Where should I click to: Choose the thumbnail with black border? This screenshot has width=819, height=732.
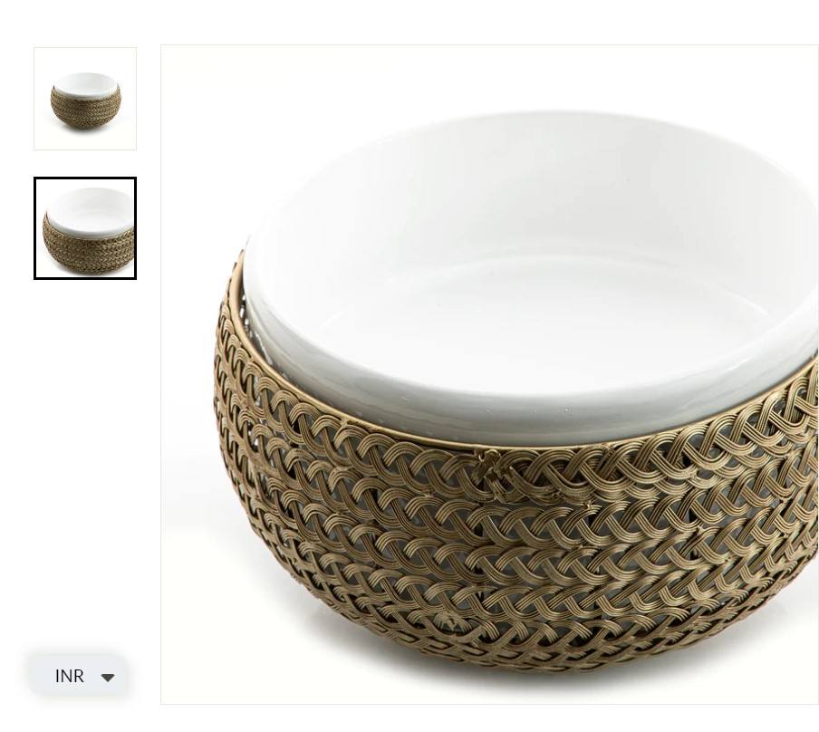[x=85, y=228]
